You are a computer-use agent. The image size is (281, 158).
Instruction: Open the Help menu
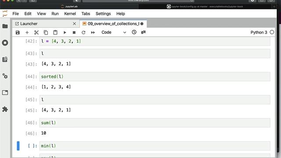pos(121,14)
